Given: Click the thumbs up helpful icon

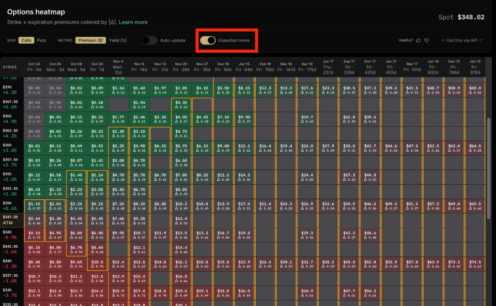Looking at the screenshot, I should point(418,41).
